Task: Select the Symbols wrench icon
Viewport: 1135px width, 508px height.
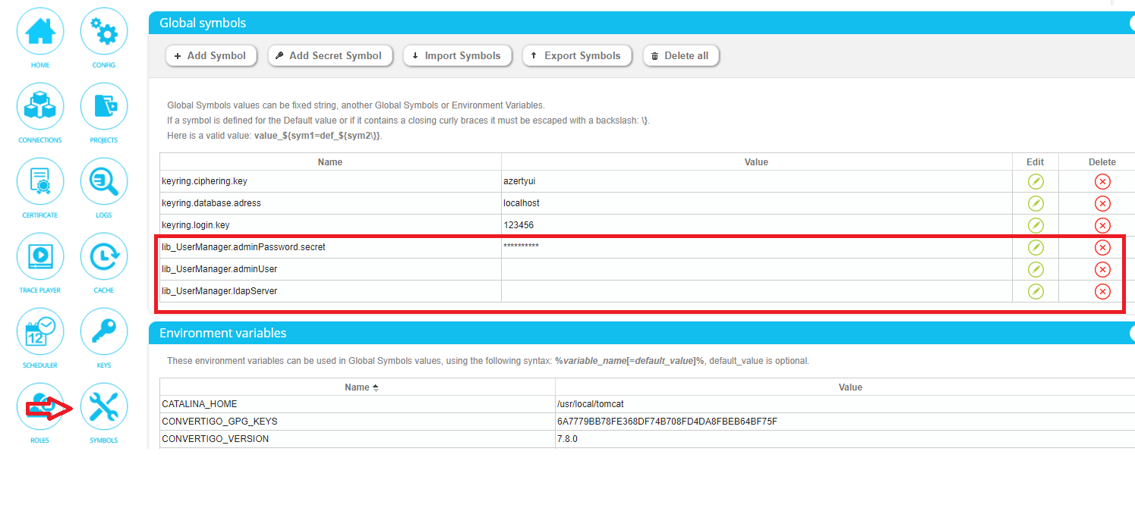Action: pos(104,407)
